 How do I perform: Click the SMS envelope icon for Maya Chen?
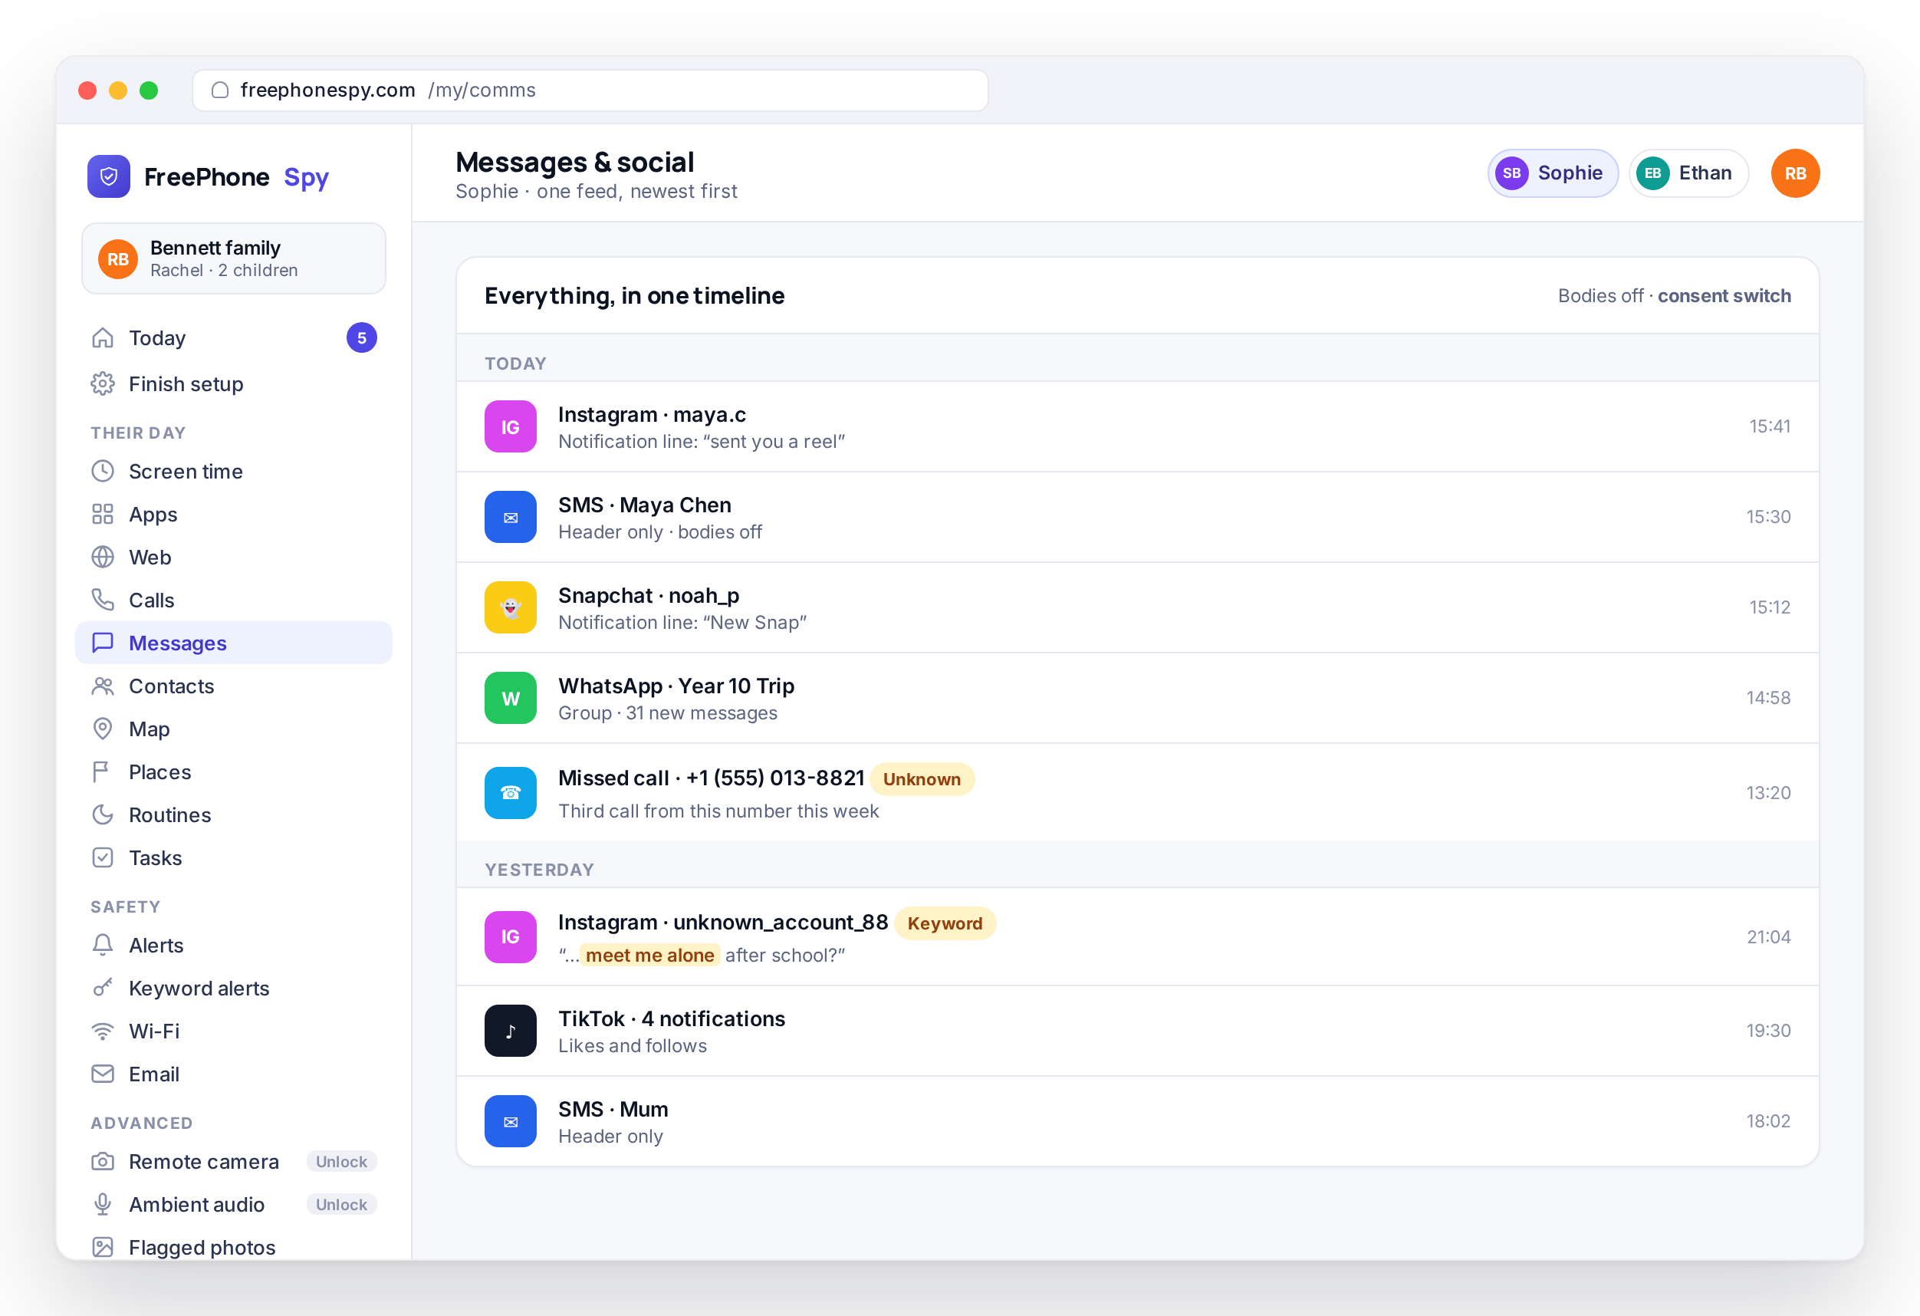[511, 518]
